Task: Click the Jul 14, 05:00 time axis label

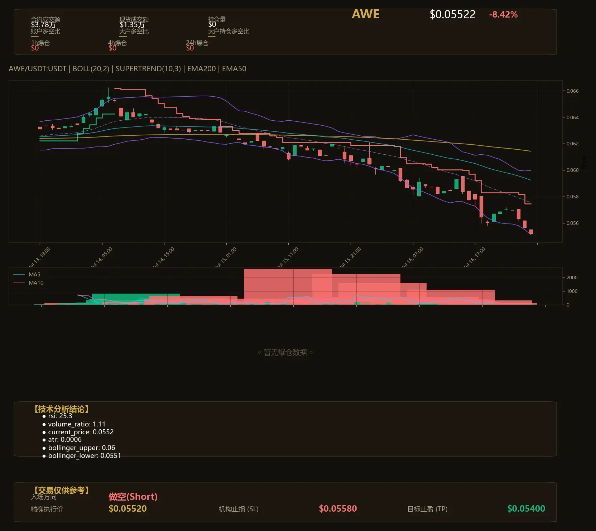Action: (x=102, y=257)
